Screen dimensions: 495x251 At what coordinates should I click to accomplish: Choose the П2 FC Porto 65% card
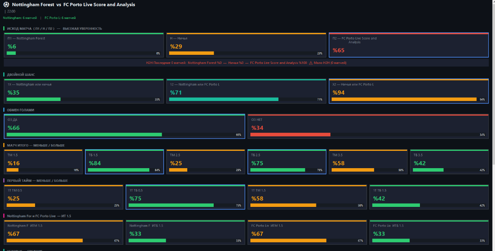pos(408,45)
